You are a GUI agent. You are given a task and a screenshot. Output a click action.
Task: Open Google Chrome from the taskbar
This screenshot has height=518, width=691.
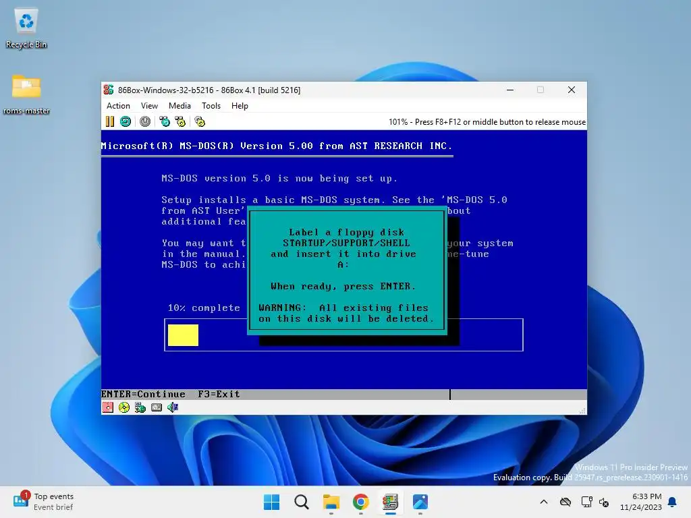click(361, 502)
